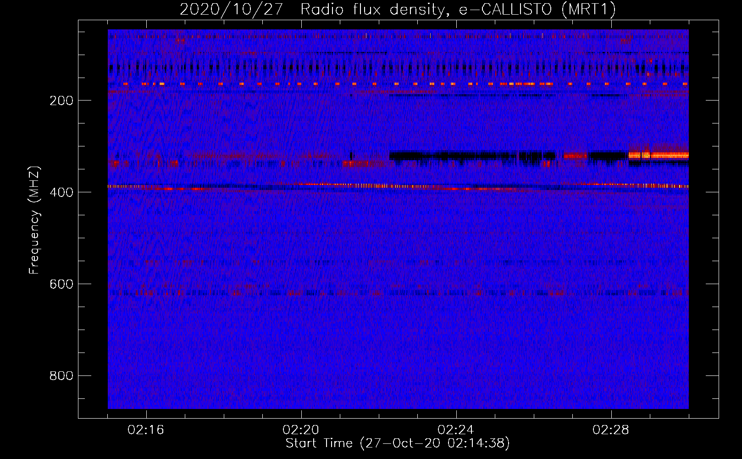The width and height of the screenshot is (742, 459).
Task: Click the red-orange interference line near 390 MHz
Action: [x=398, y=186]
